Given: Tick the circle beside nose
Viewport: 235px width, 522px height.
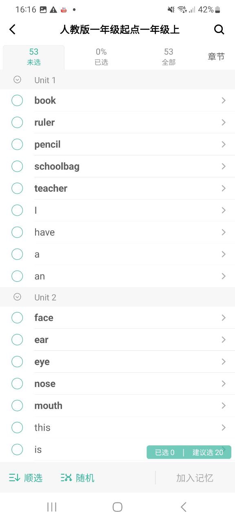Looking at the screenshot, I should pos(17,384).
